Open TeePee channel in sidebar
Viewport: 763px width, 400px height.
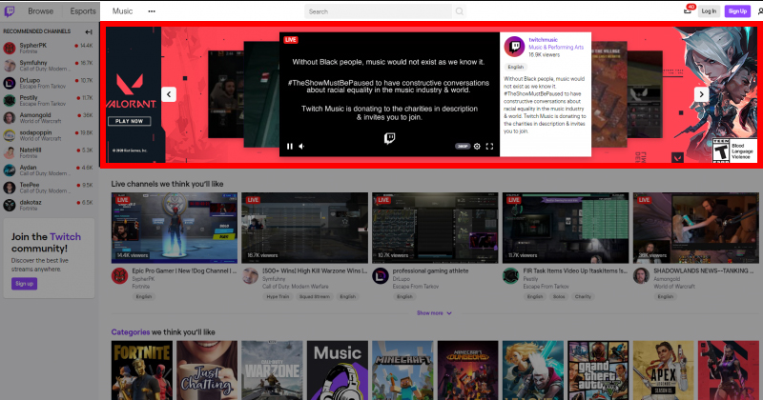(x=49, y=188)
